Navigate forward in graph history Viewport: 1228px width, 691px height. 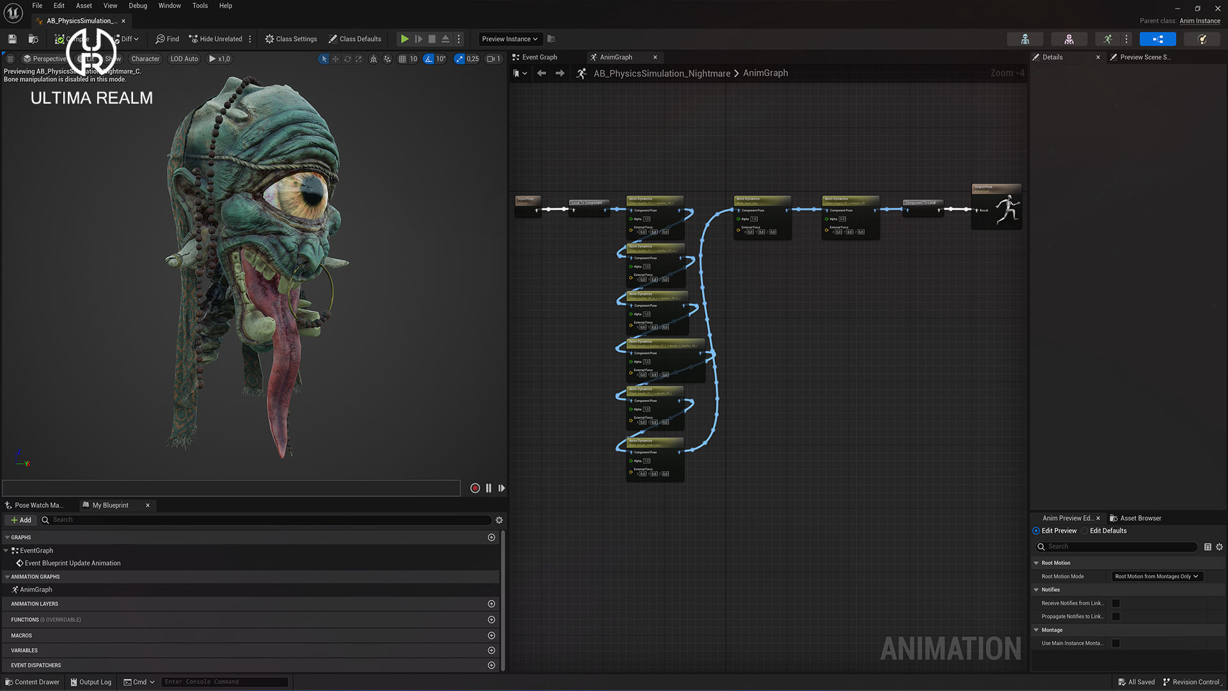(560, 74)
